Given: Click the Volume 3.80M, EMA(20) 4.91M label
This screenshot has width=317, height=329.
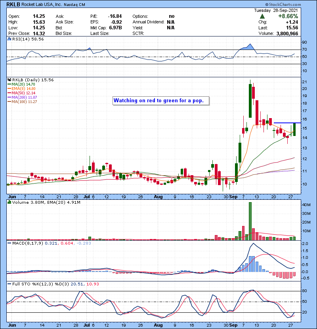Looking at the screenshot, I should coord(46,202).
